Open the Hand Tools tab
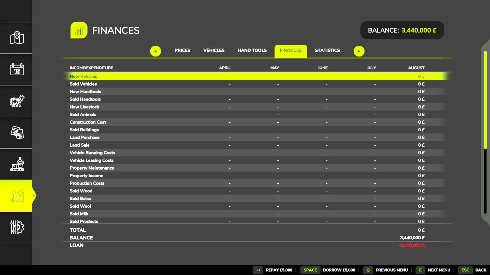Image resolution: width=490 pixels, height=275 pixels. [x=252, y=50]
